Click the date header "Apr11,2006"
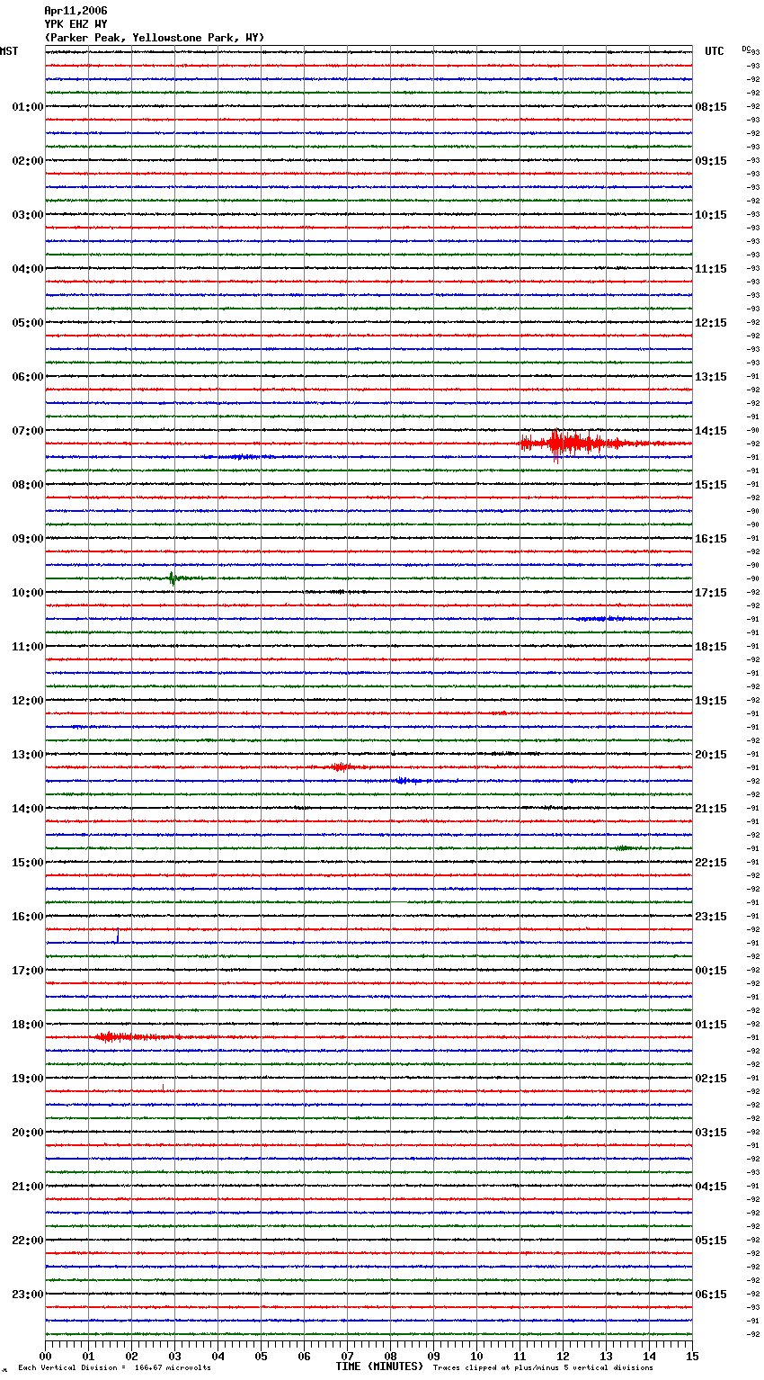The image size is (764, 1380). pos(76,11)
